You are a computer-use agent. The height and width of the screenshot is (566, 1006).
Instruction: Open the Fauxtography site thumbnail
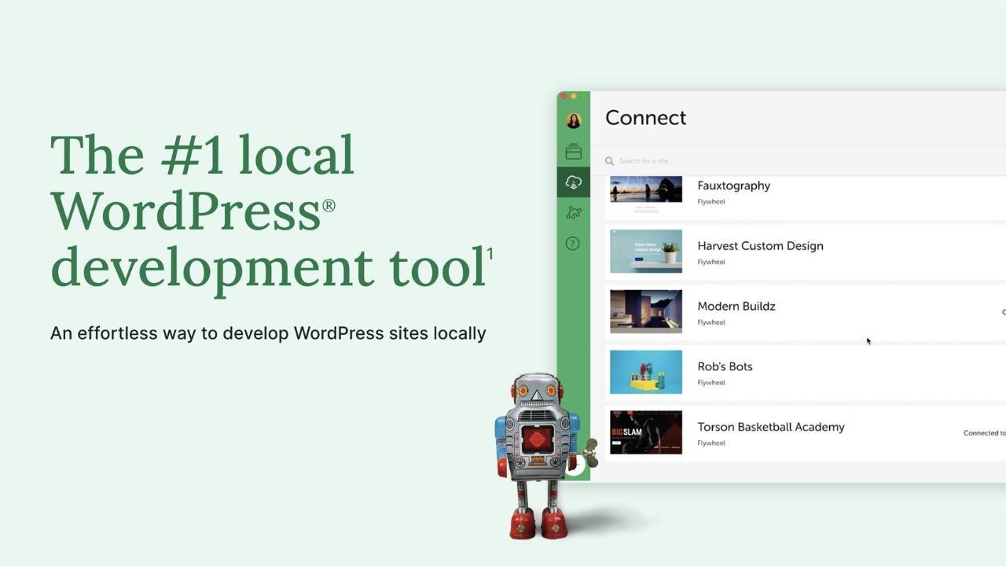(646, 195)
